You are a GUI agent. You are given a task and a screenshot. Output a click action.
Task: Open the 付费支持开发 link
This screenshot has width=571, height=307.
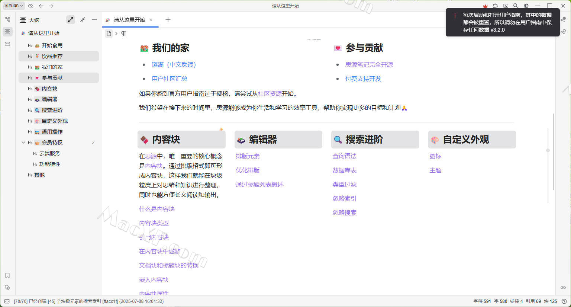pos(363,79)
